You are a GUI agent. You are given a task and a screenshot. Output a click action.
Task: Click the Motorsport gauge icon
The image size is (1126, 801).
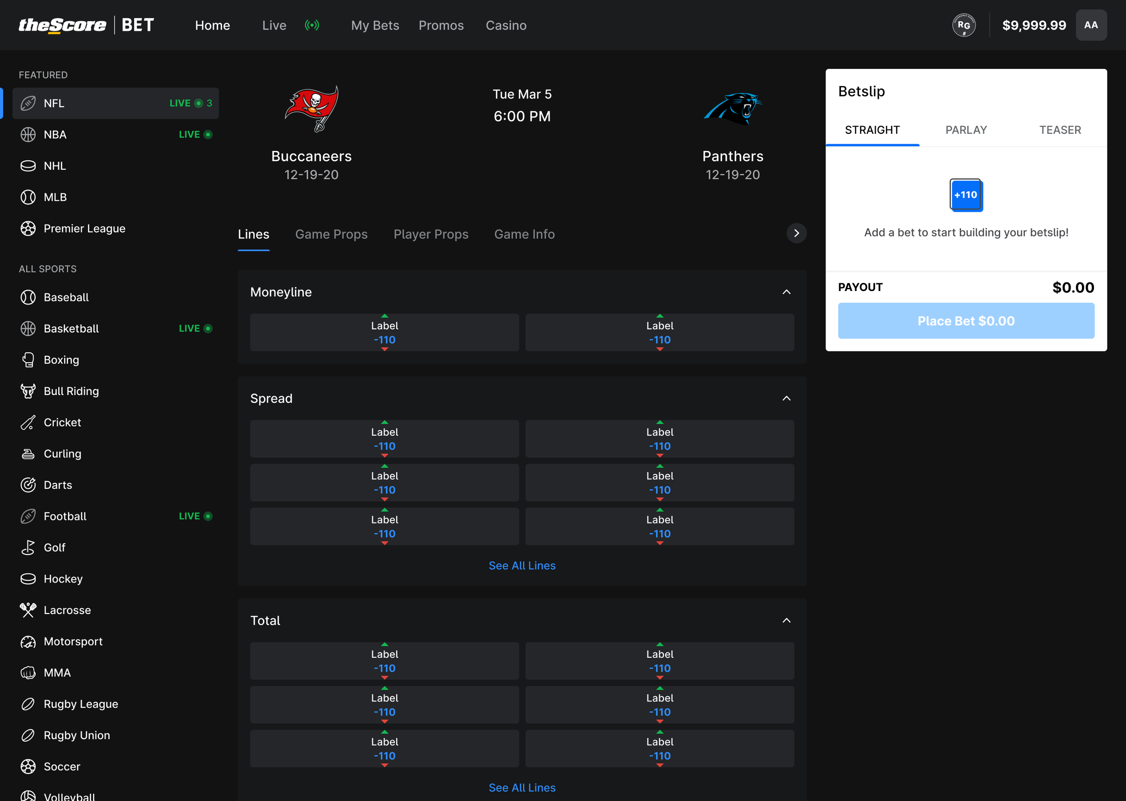point(28,642)
